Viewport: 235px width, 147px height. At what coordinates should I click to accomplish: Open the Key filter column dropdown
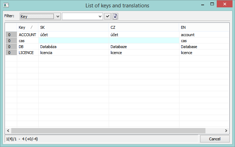(x=37, y=16)
